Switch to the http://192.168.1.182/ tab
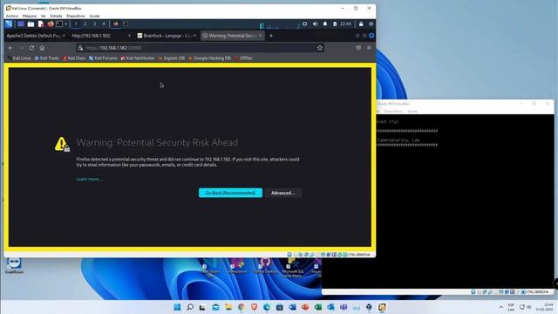This screenshot has width=558, height=314. (x=101, y=36)
